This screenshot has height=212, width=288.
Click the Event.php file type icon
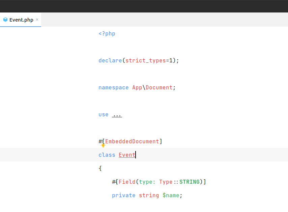point(5,20)
